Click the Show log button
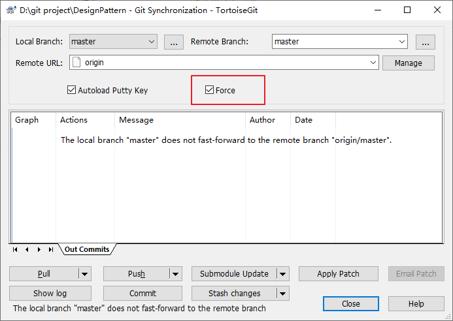Screen dimensions: 453x321 [50, 294]
